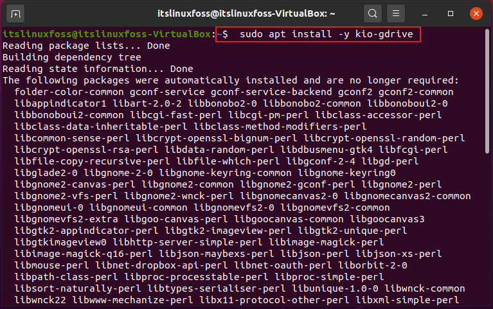Click package libclass-method-modifiers-perl

(x=280, y=127)
